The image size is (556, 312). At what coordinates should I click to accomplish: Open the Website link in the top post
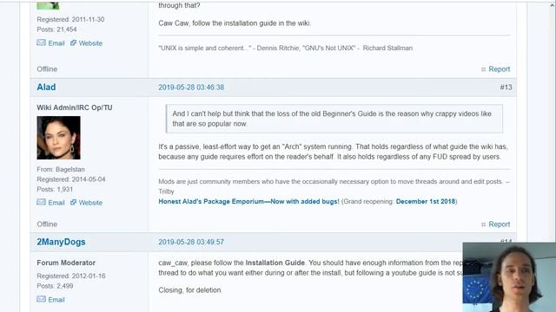pos(90,43)
